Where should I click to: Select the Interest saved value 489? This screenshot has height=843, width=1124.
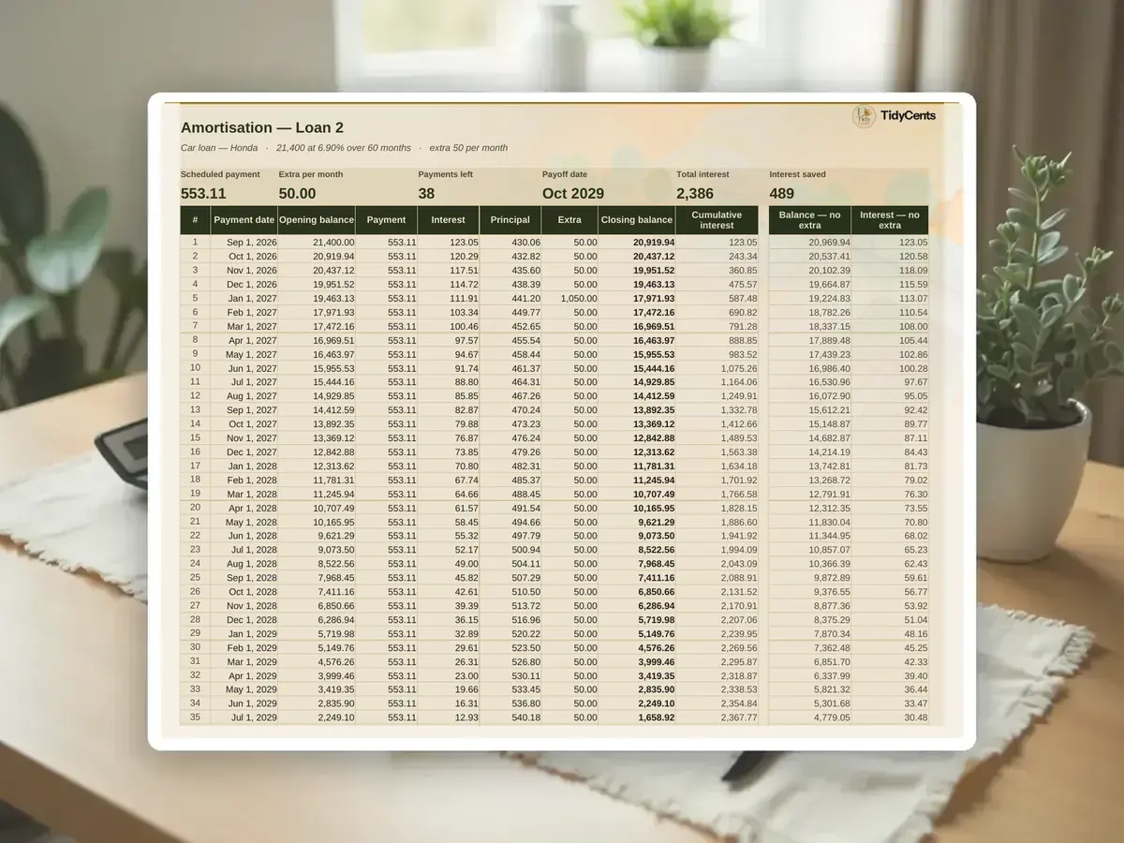pos(782,194)
